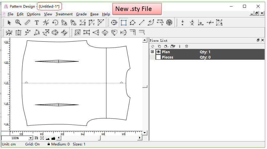Select the concentric circles tool

169,22
